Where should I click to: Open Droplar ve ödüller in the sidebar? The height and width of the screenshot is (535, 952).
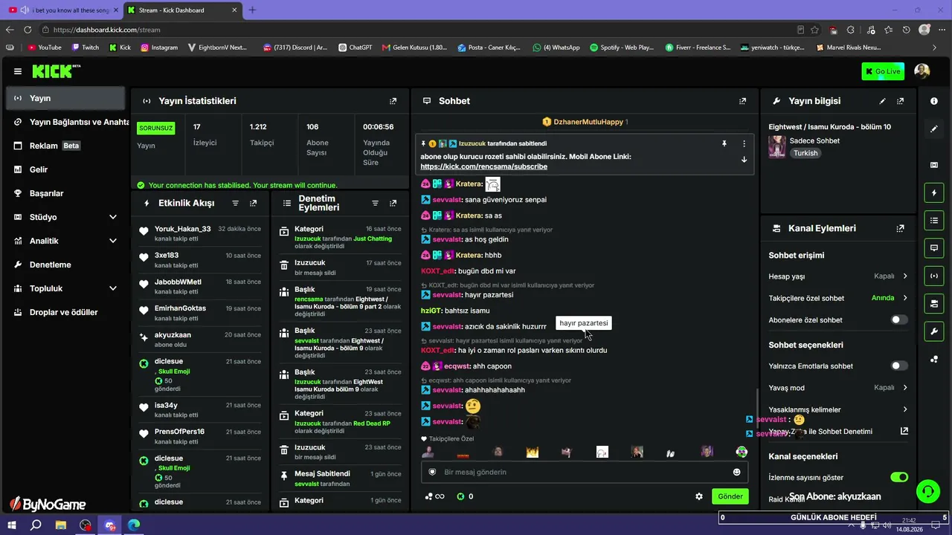[x=65, y=312]
